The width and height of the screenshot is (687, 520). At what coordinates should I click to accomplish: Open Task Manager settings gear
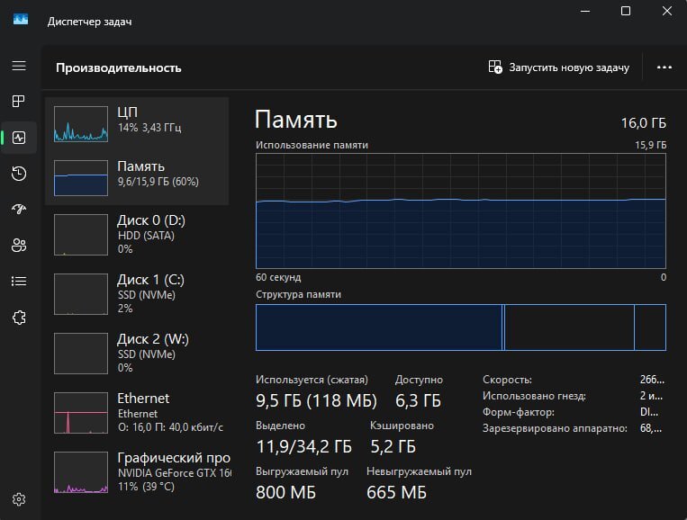click(x=19, y=499)
